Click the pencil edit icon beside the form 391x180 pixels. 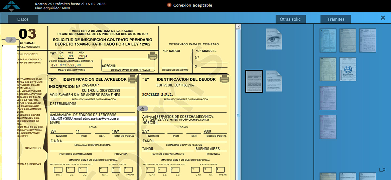tap(11, 40)
